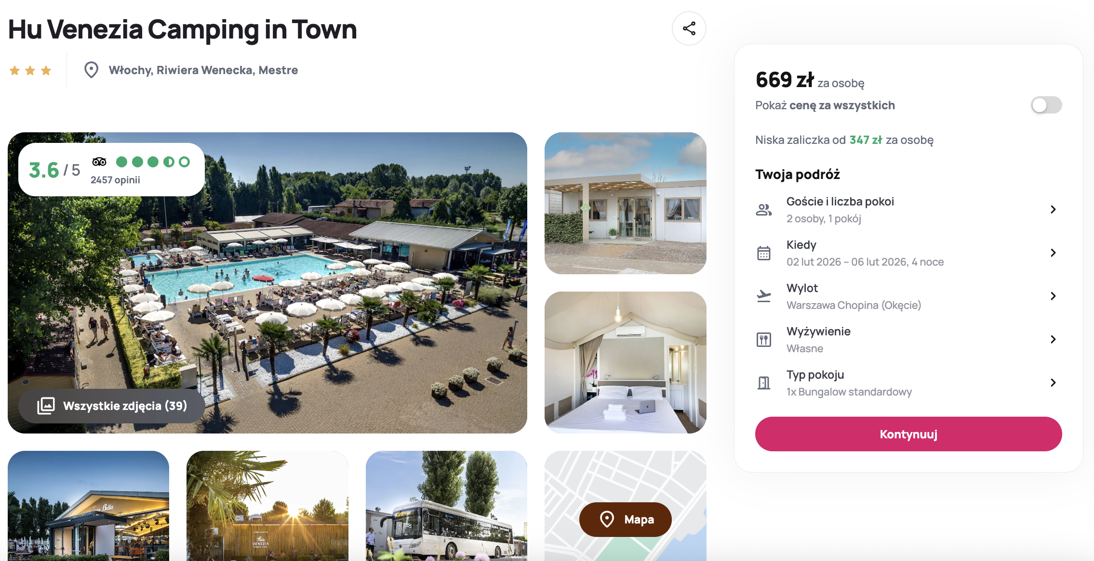Click the location pin icon near Mestre
The height and width of the screenshot is (561, 1094).
click(91, 70)
